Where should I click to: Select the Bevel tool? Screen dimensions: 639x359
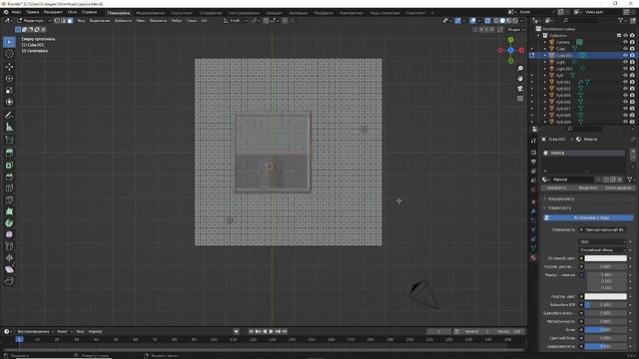click(x=9, y=177)
